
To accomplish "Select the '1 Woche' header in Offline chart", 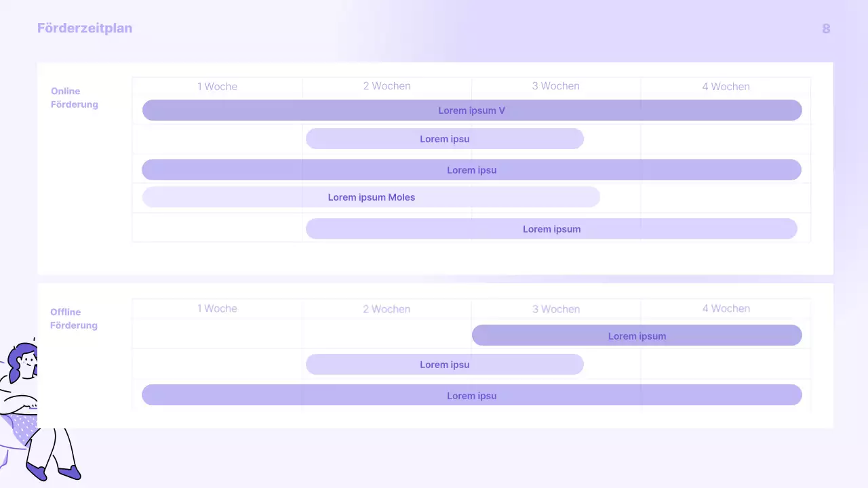I will click(217, 308).
